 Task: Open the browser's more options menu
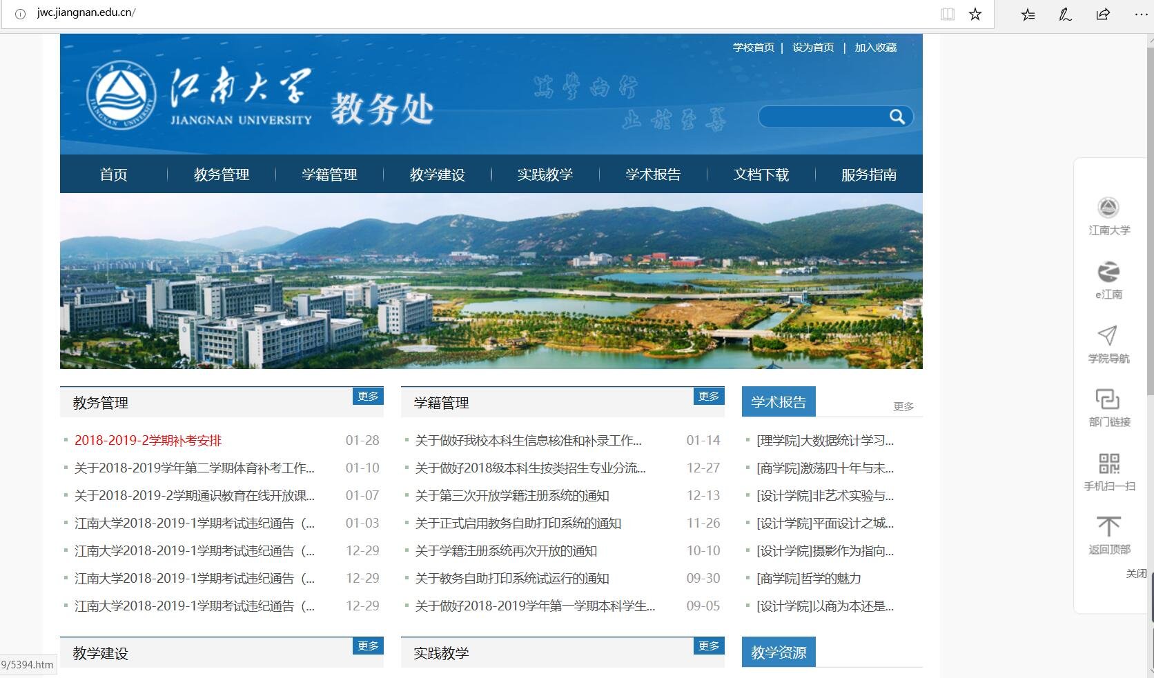[1140, 14]
